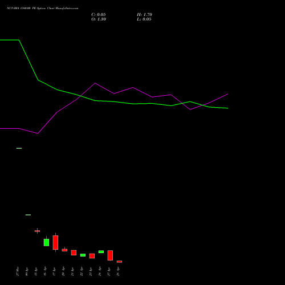Image resolution: width=285 pixels, height=285 pixels.
Task: Click the green dash candle above 27 Mar
Action: (x=19, y=148)
